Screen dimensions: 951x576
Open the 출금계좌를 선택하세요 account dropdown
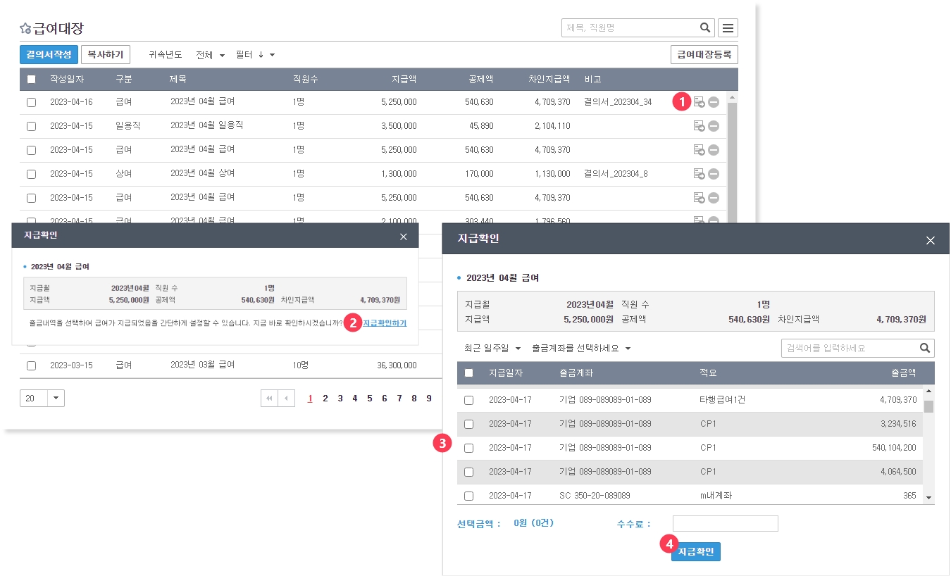coord(581,349)
